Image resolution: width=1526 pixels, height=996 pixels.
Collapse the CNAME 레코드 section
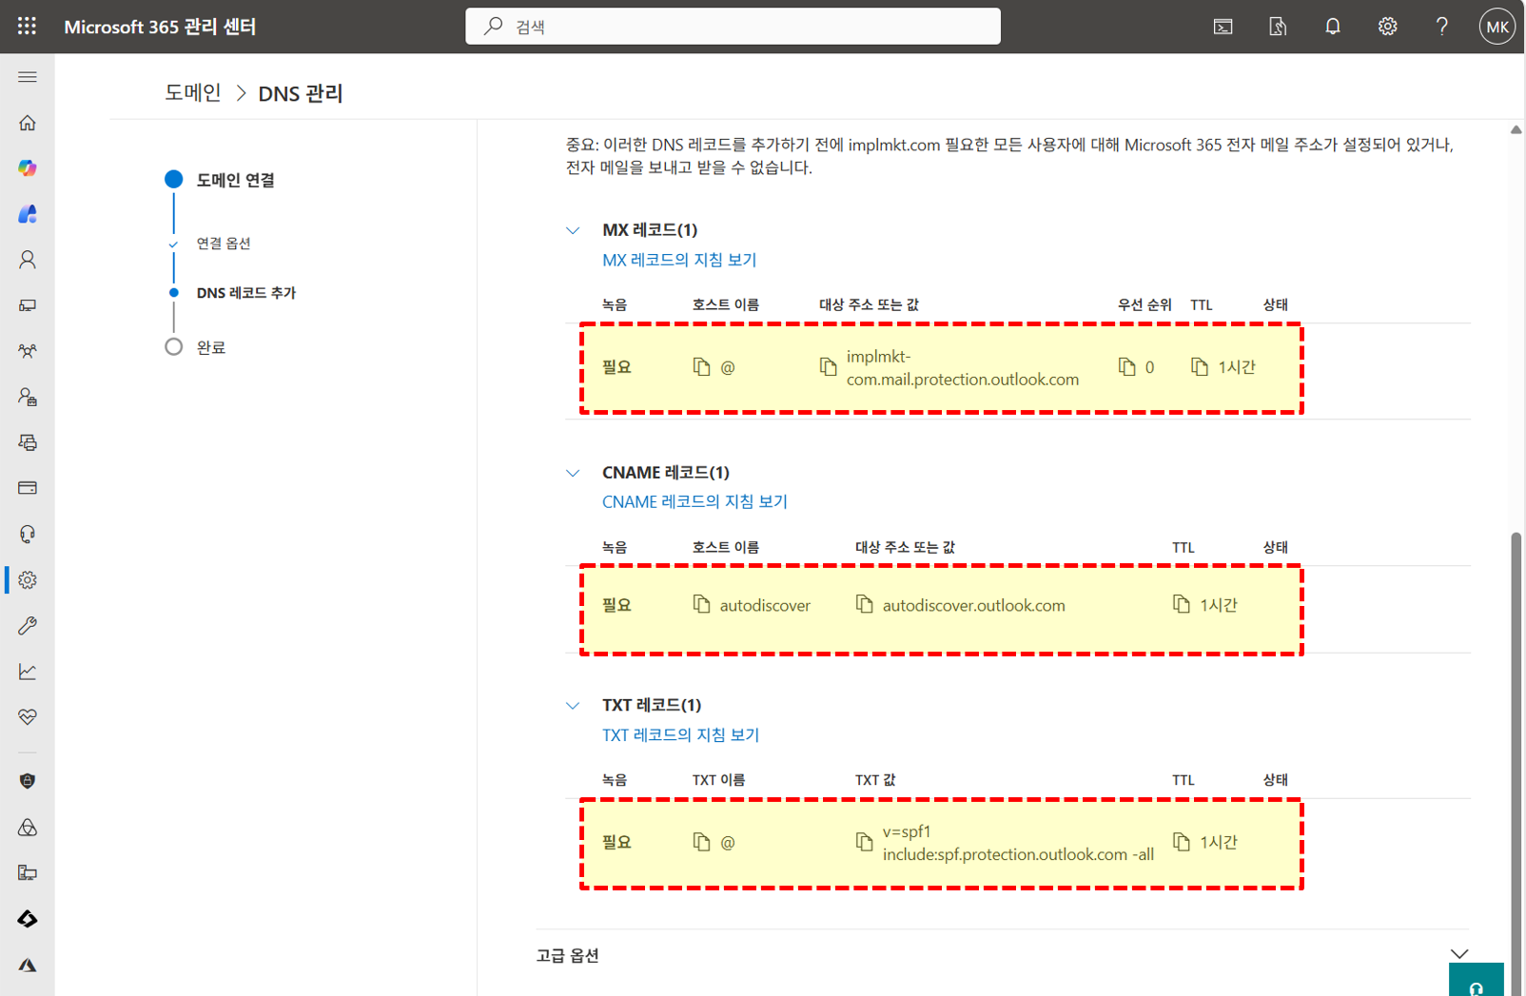pyautogui.click(x=573, y=473)
